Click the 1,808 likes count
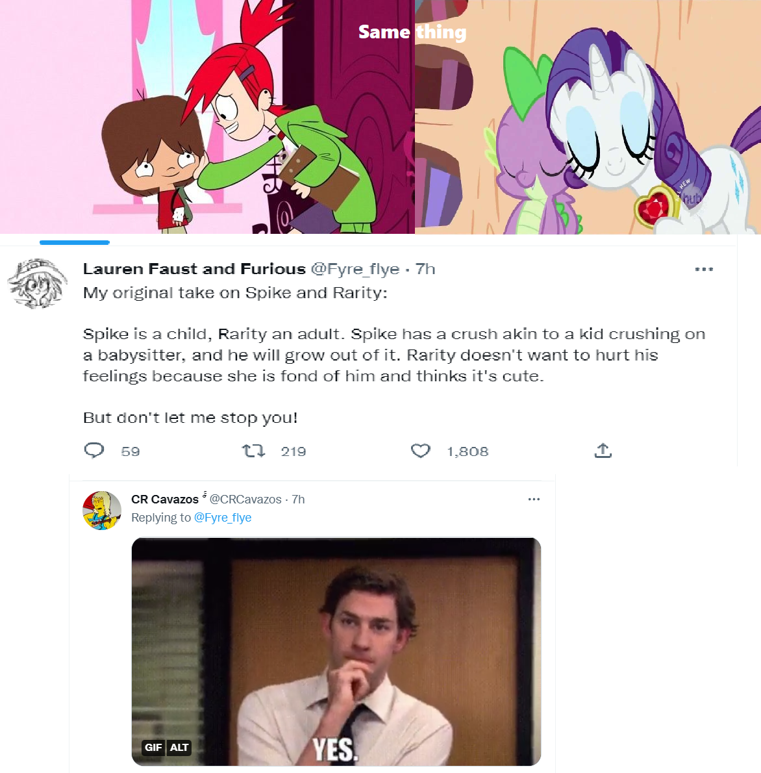This screenshot has height=773, width=761. pos(468,451)
